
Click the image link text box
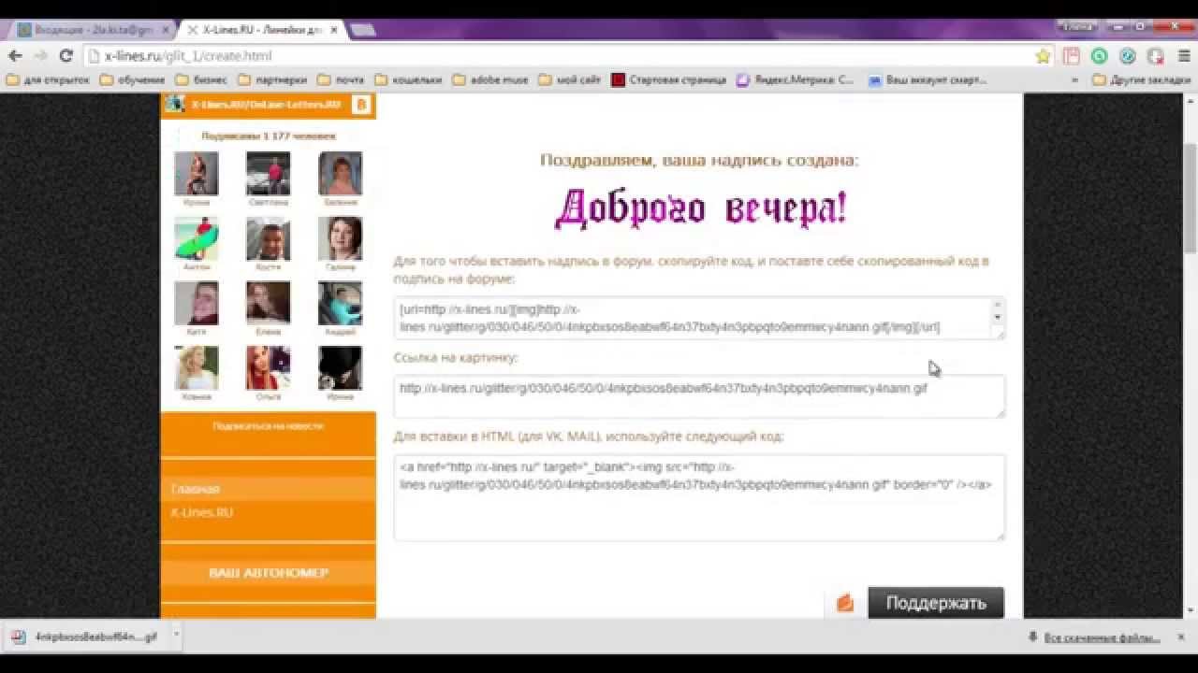[699, 396]
